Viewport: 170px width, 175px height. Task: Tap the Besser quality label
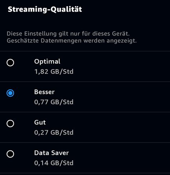pos(44,92)
